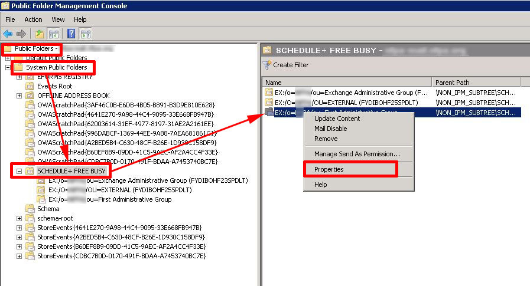
Task: Click folder icon of OU=EXTERNAL list row
Action: tap(269, 102)
